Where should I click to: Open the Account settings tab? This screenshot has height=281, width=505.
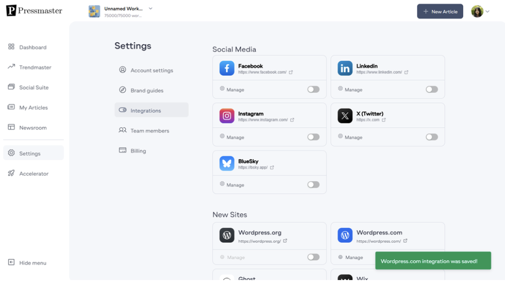pyautogui.click(x=151, y=70)
